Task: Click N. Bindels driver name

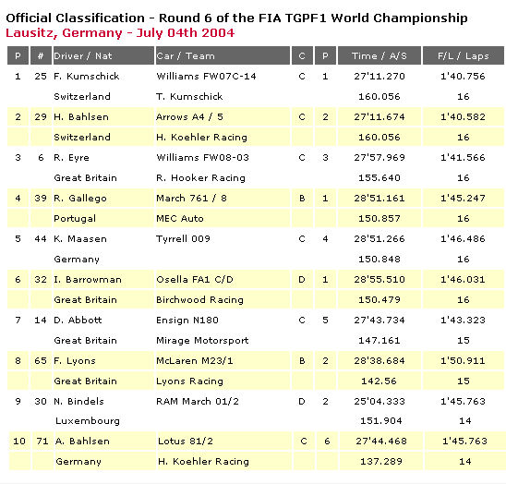Action: (x=78, y=402)
